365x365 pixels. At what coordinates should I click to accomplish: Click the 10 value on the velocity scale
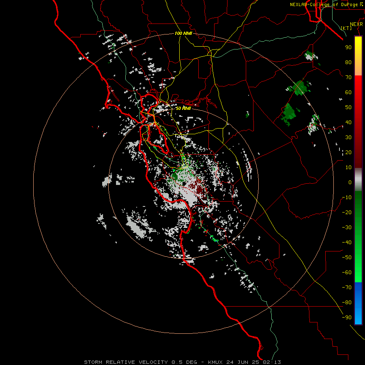click(348, 167)
